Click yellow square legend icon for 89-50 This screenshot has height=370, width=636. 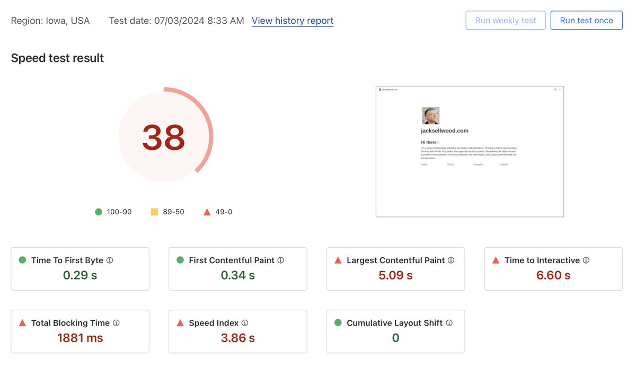click(154, 212)
